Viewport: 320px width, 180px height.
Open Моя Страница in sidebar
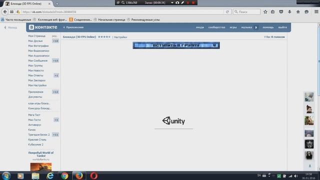click(x=36, y=36)
